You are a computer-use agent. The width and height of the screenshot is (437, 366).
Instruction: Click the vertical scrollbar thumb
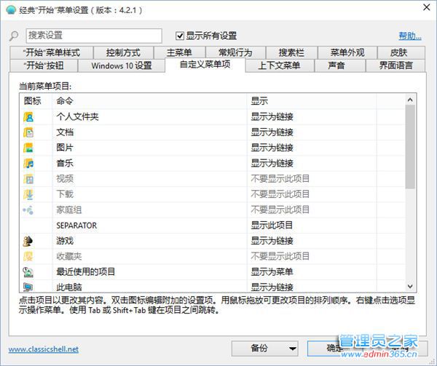[410, 147]
